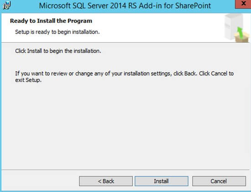This screenshot has height=192, width=251.
Task: Click the word 'SharePoint' in the window title
Action: coord(193,6)
